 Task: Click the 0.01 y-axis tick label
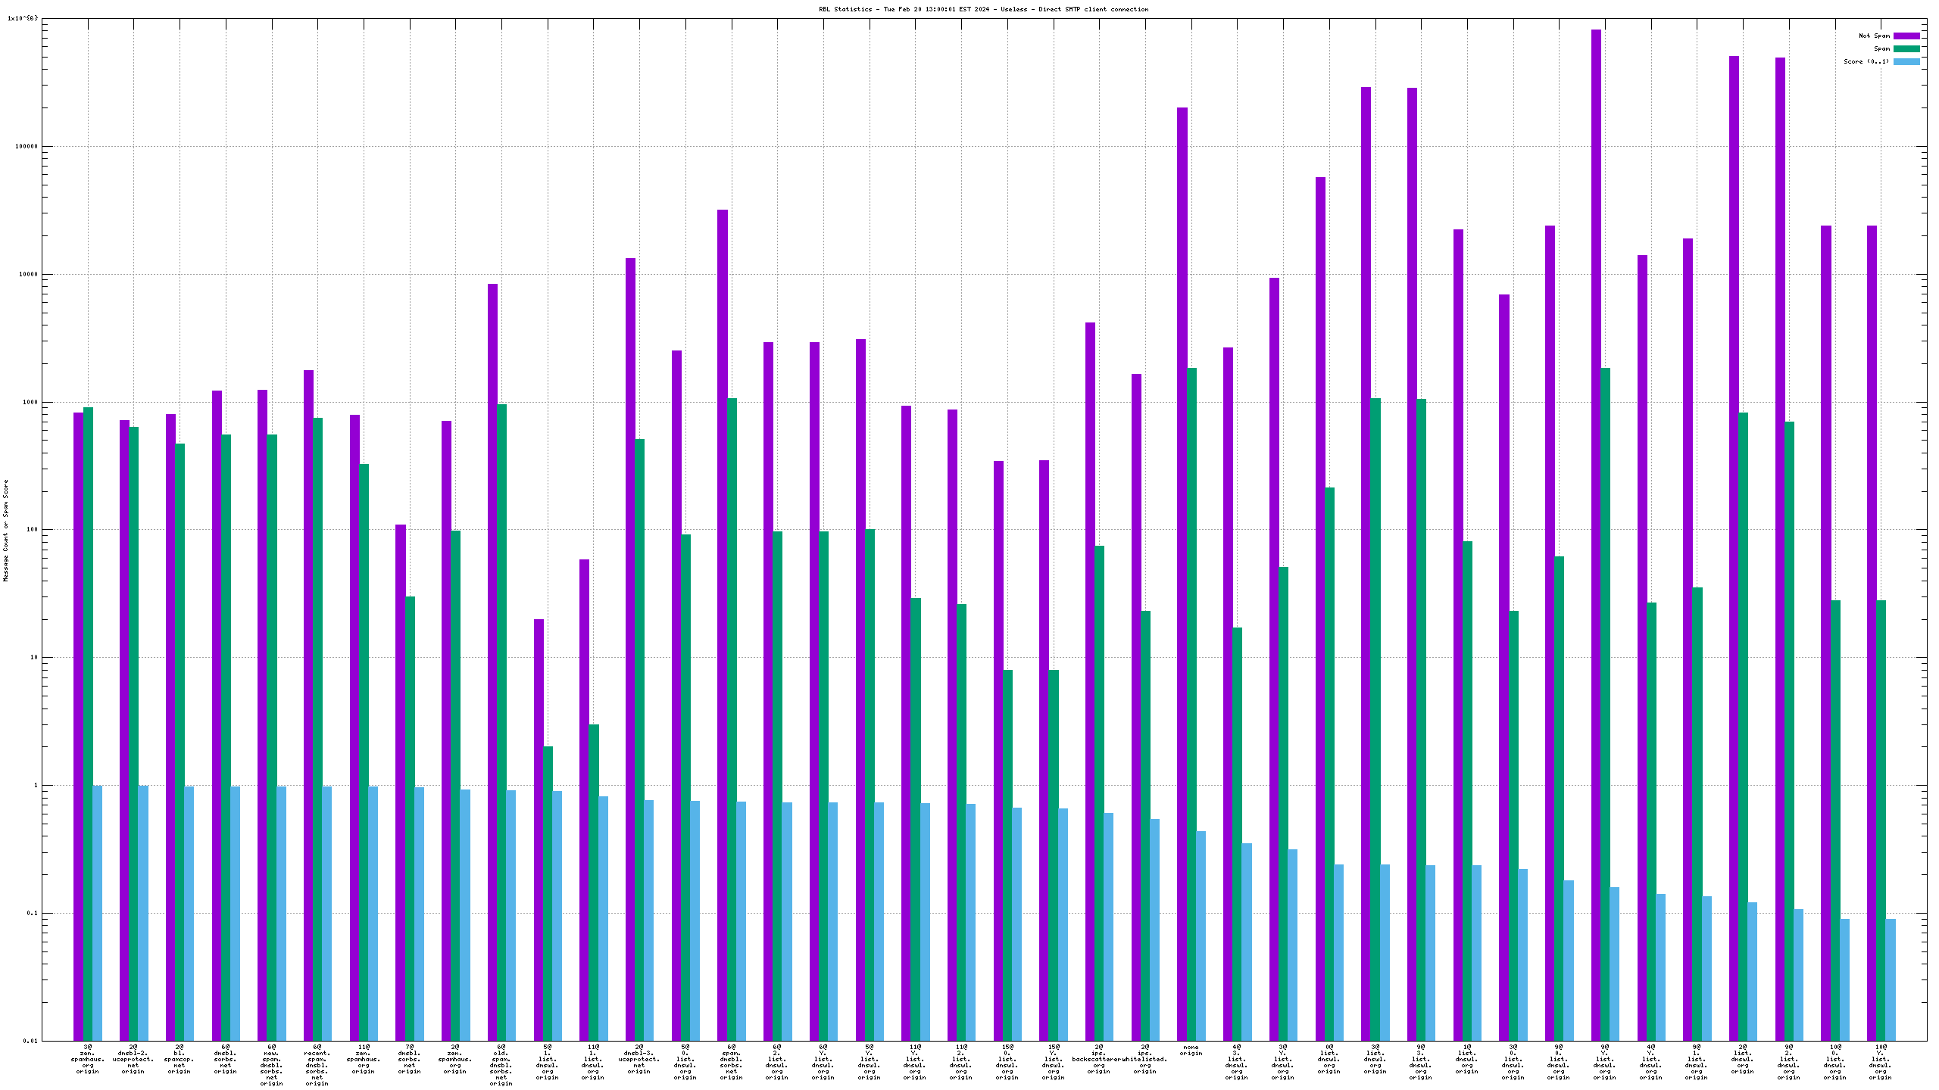point(30,1041)
